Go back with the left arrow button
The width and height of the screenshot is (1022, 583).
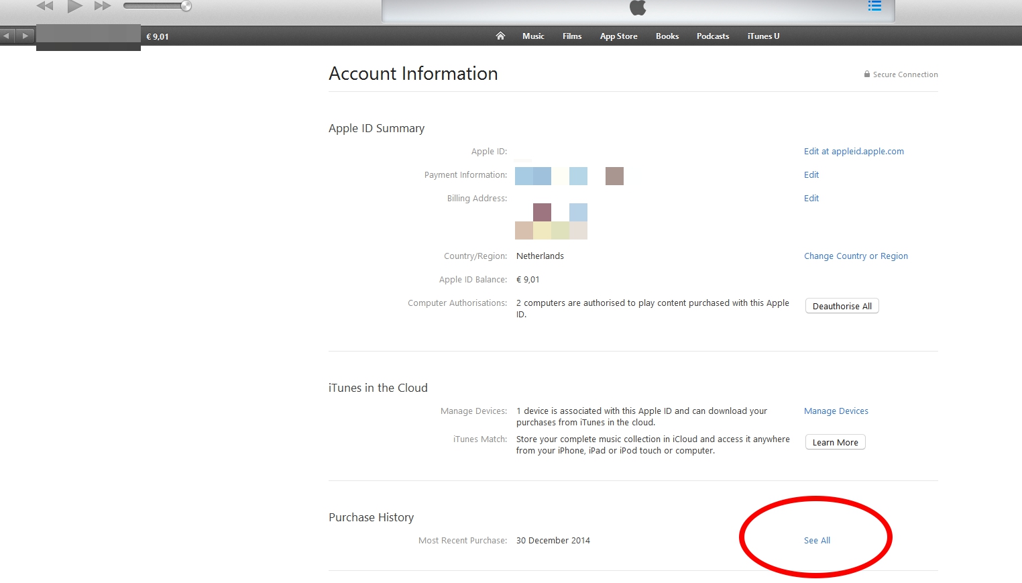click(7, 36)
